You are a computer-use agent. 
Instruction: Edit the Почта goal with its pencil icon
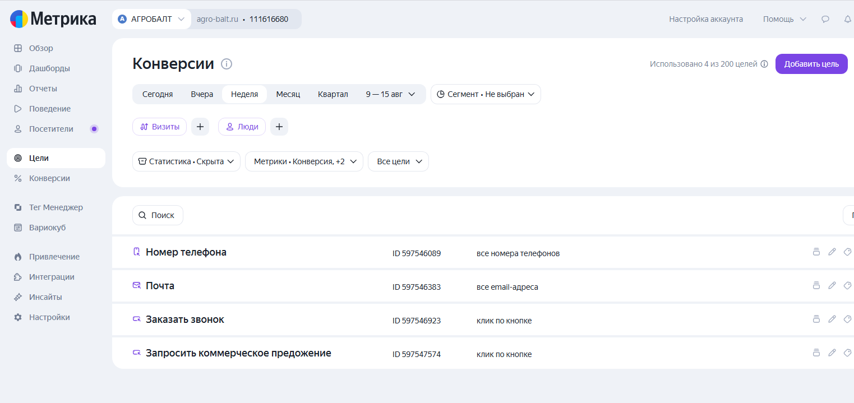(832, 285)
